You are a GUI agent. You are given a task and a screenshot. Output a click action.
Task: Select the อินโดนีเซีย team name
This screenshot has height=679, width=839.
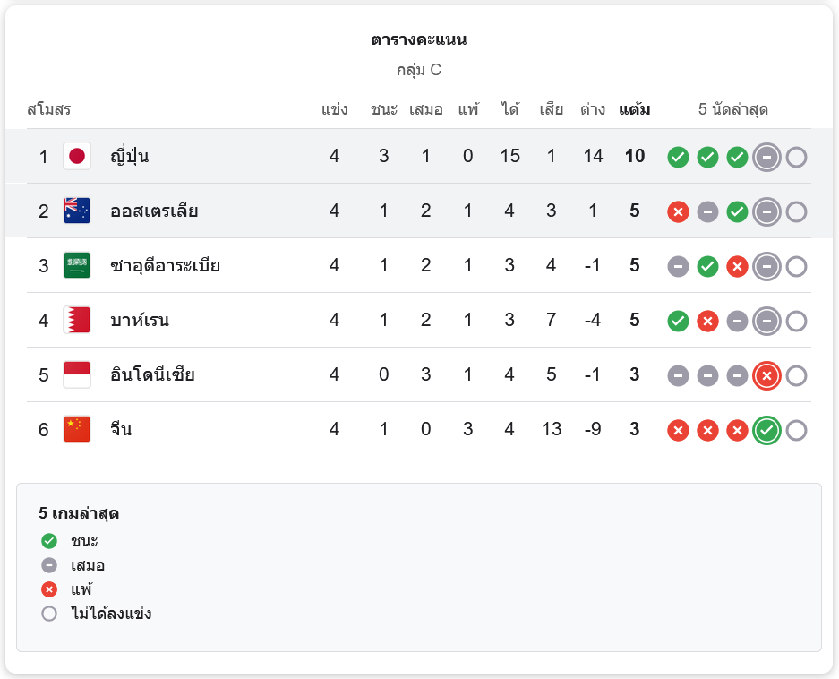(x=152, y=375)
